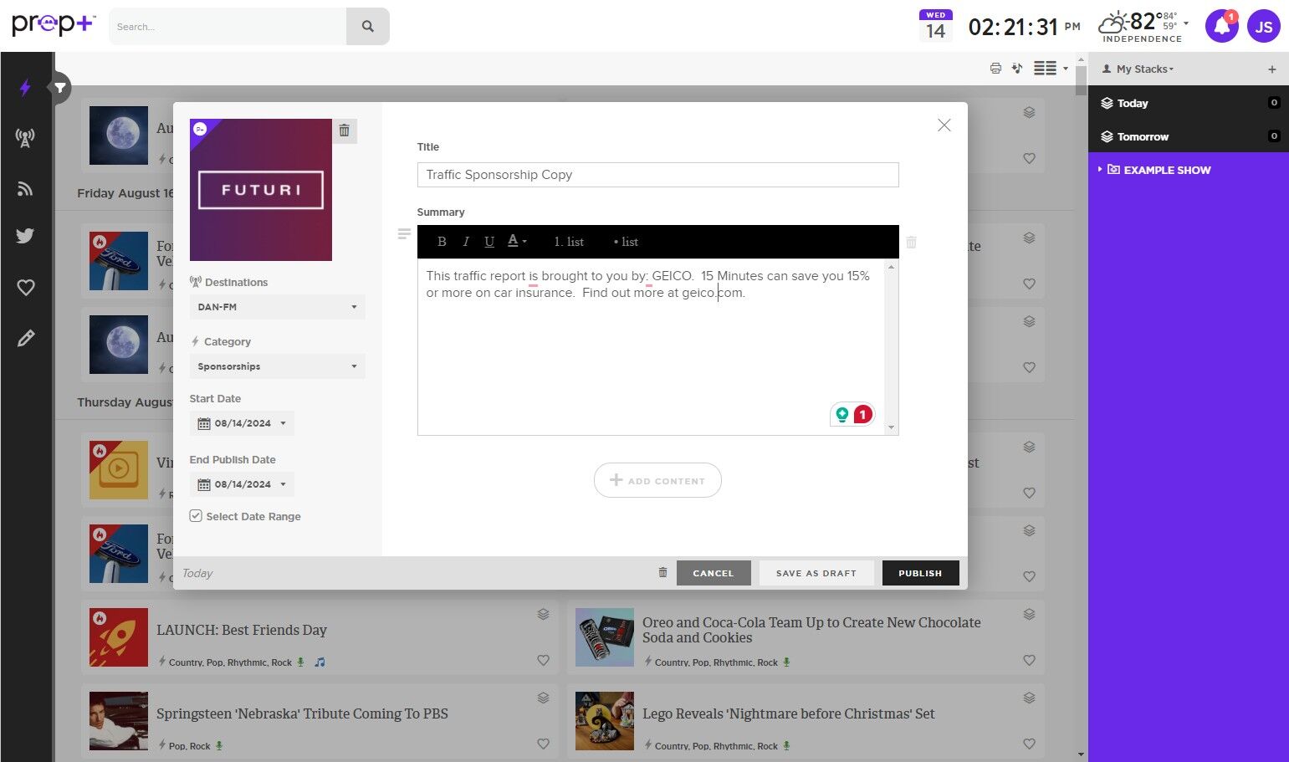The image size is (1289, 762).
Task: Toggle bold formatting in summary editor
Action: click(442, 242)
